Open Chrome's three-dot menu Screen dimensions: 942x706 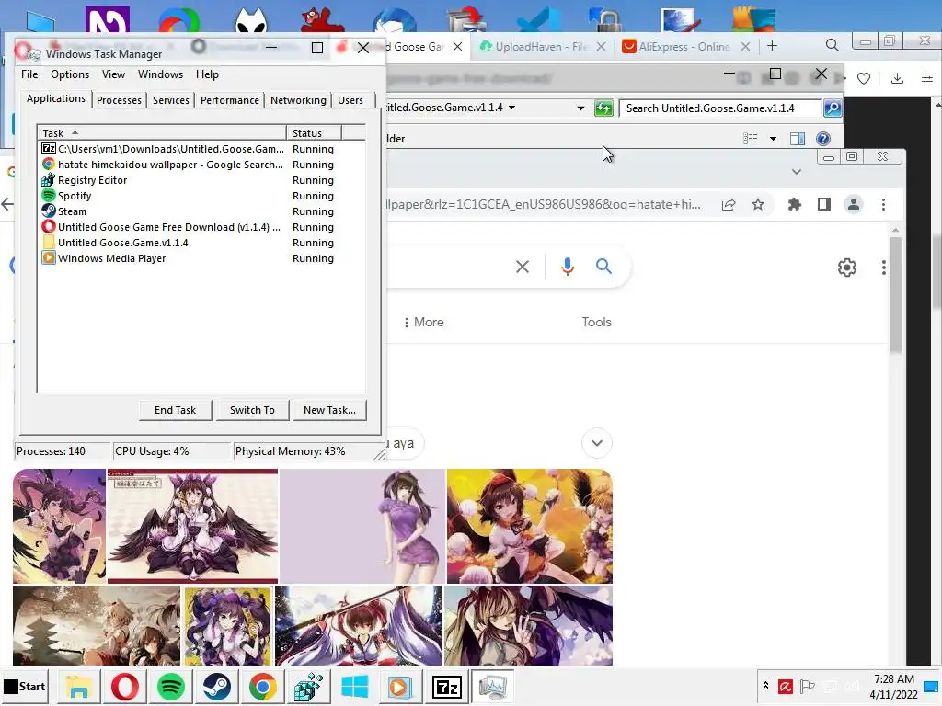883,205
